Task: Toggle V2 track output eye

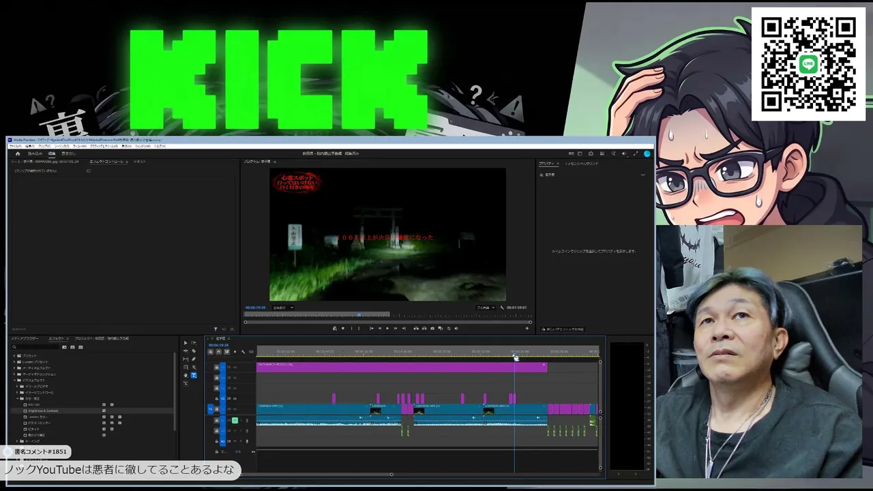Action: click(235, 398)
